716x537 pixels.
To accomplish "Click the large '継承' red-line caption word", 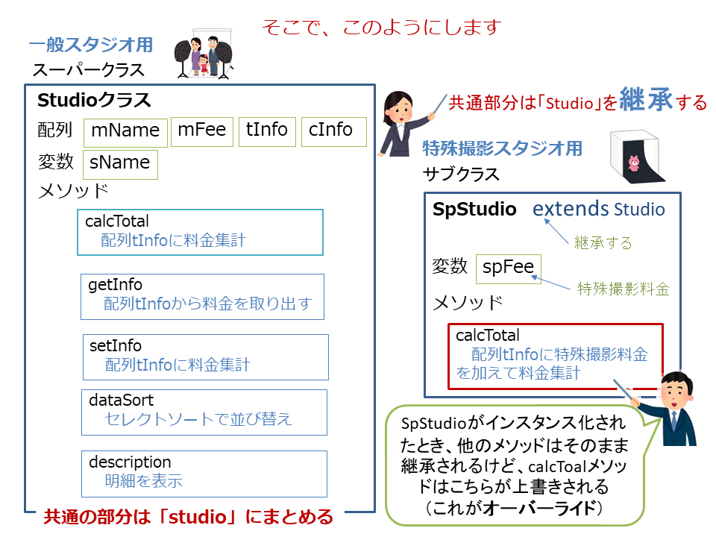I will pos(646,99).
